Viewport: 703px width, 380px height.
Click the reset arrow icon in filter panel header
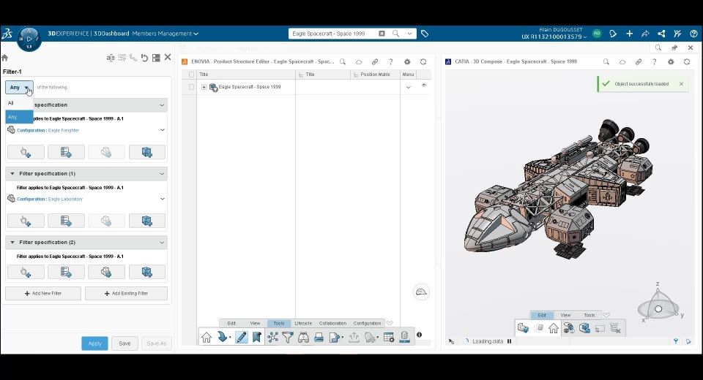[144, 58]
